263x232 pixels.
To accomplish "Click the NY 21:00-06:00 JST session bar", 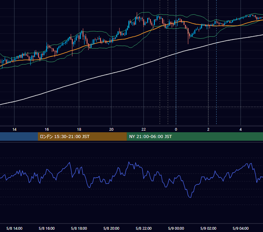I will 195,136.
